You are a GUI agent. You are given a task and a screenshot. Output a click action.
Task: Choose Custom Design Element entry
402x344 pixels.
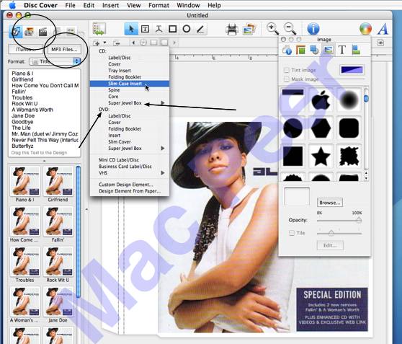click(x=130, y=185)
